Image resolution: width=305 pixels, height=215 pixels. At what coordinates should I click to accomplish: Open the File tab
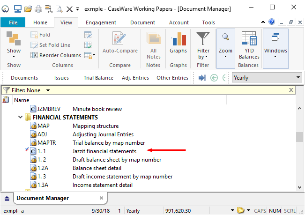pyautogui.click(x=13, y=22)
